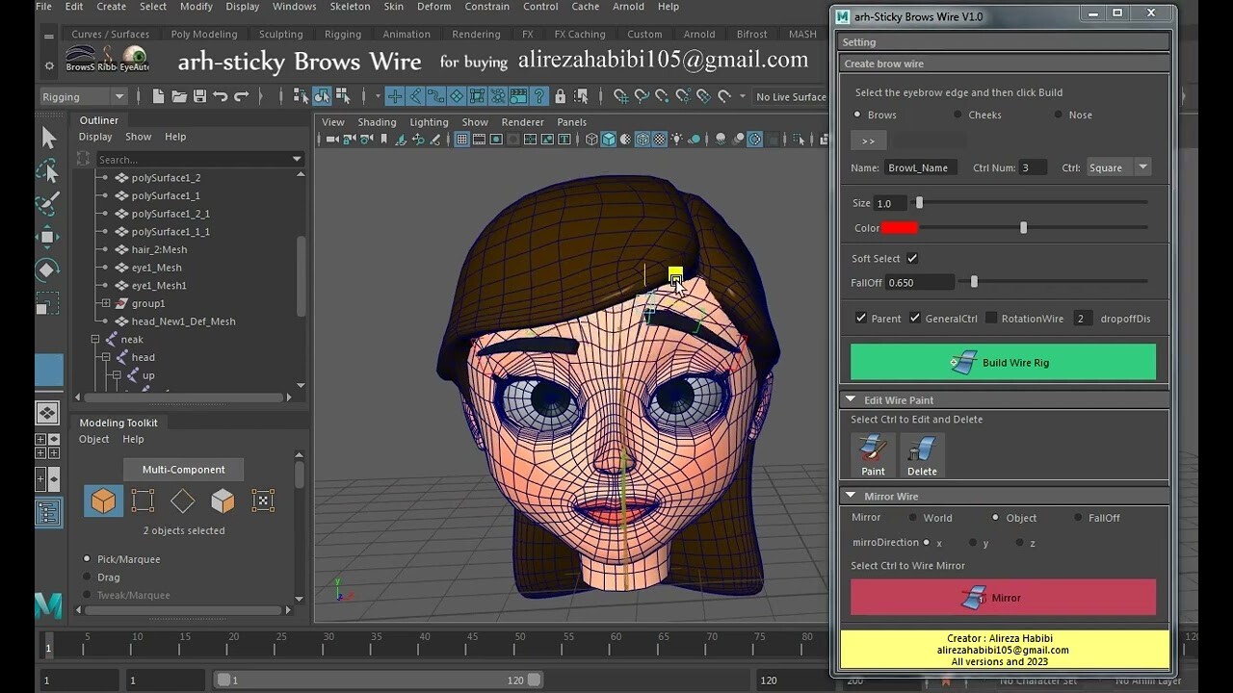Open the Rigging menu set dropdown
The image size is (1233, 693).
click(82, 96)
